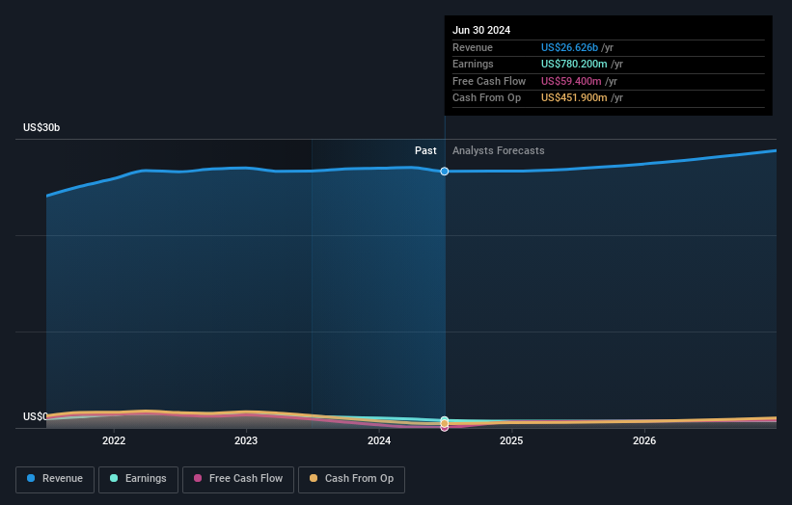This screenshot has width=792, height=505.
Task: Click the US$0 y-axis label
Action: [35, 416]
